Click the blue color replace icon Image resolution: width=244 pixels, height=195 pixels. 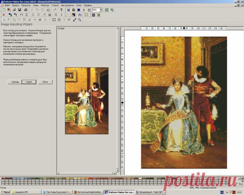[10, 15]
